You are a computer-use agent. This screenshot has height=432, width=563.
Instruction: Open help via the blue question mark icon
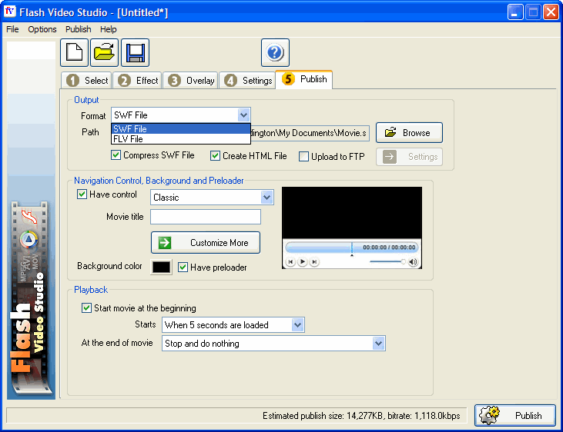(x=275, y=53)
